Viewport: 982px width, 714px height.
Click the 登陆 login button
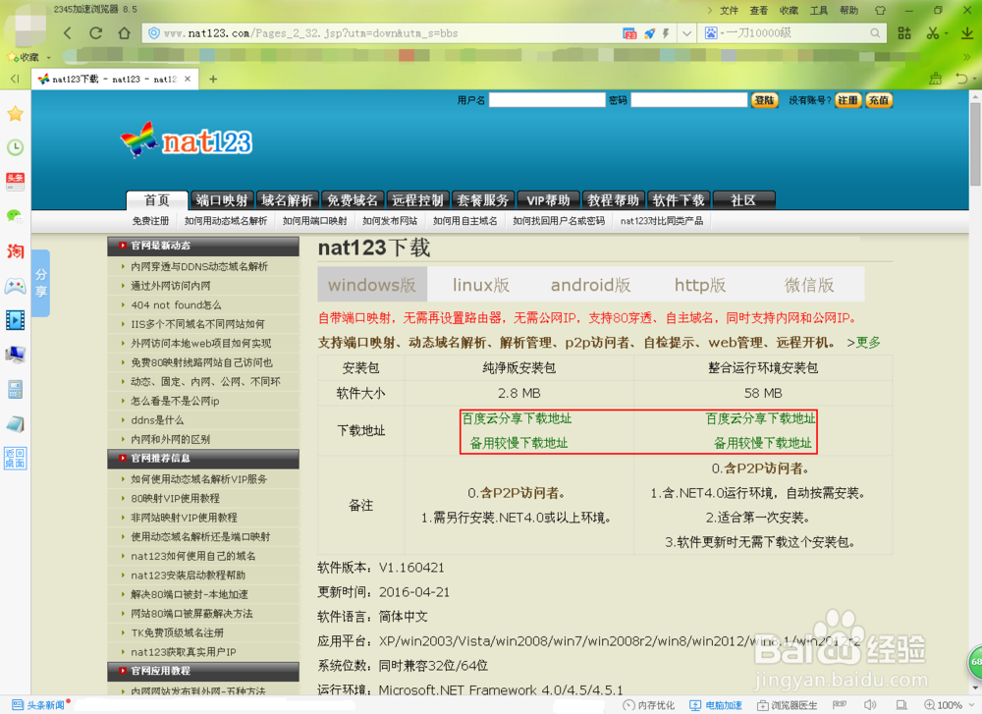click(x=765, y=100)
